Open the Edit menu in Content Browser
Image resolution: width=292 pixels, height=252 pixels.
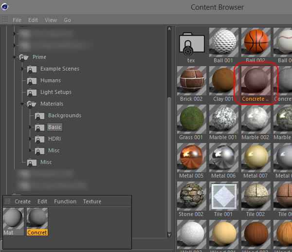click(x=33, y=20)
